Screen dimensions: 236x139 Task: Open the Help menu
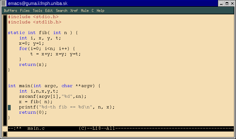[x=100, y=11]
